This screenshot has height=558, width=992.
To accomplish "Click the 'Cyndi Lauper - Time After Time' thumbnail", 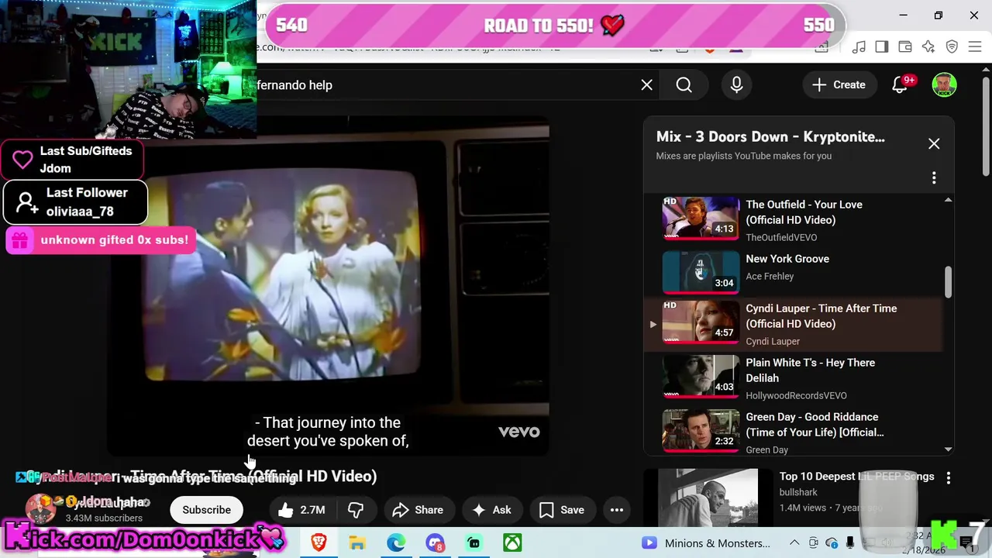I will click(x=701, y=322).
